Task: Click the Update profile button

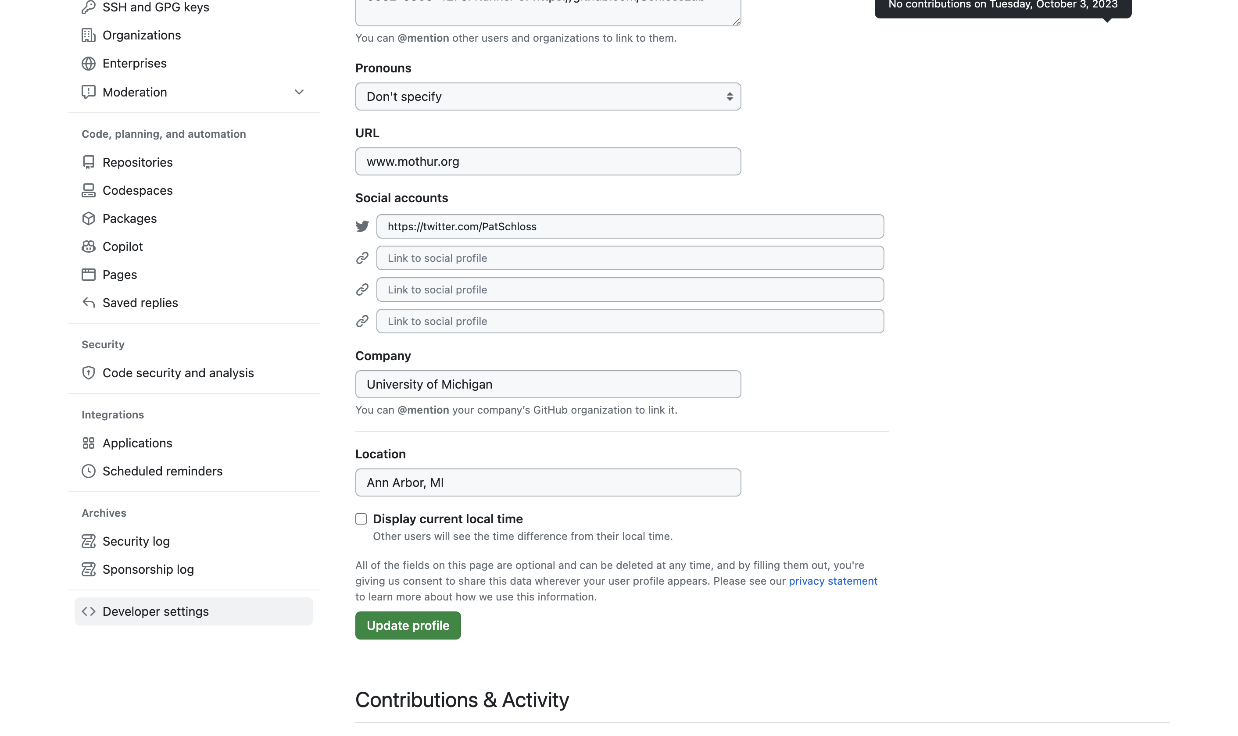Action: click(x=408, y=625)
